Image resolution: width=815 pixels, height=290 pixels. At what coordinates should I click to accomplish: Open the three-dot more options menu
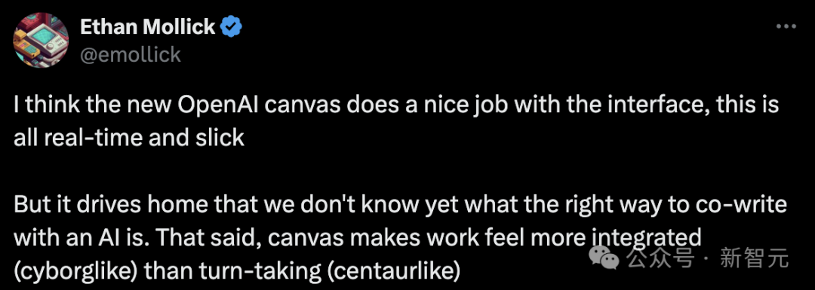(786, 26)
